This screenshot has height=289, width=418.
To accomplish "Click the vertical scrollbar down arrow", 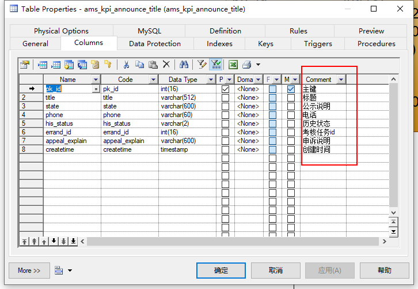I will 393,213.
